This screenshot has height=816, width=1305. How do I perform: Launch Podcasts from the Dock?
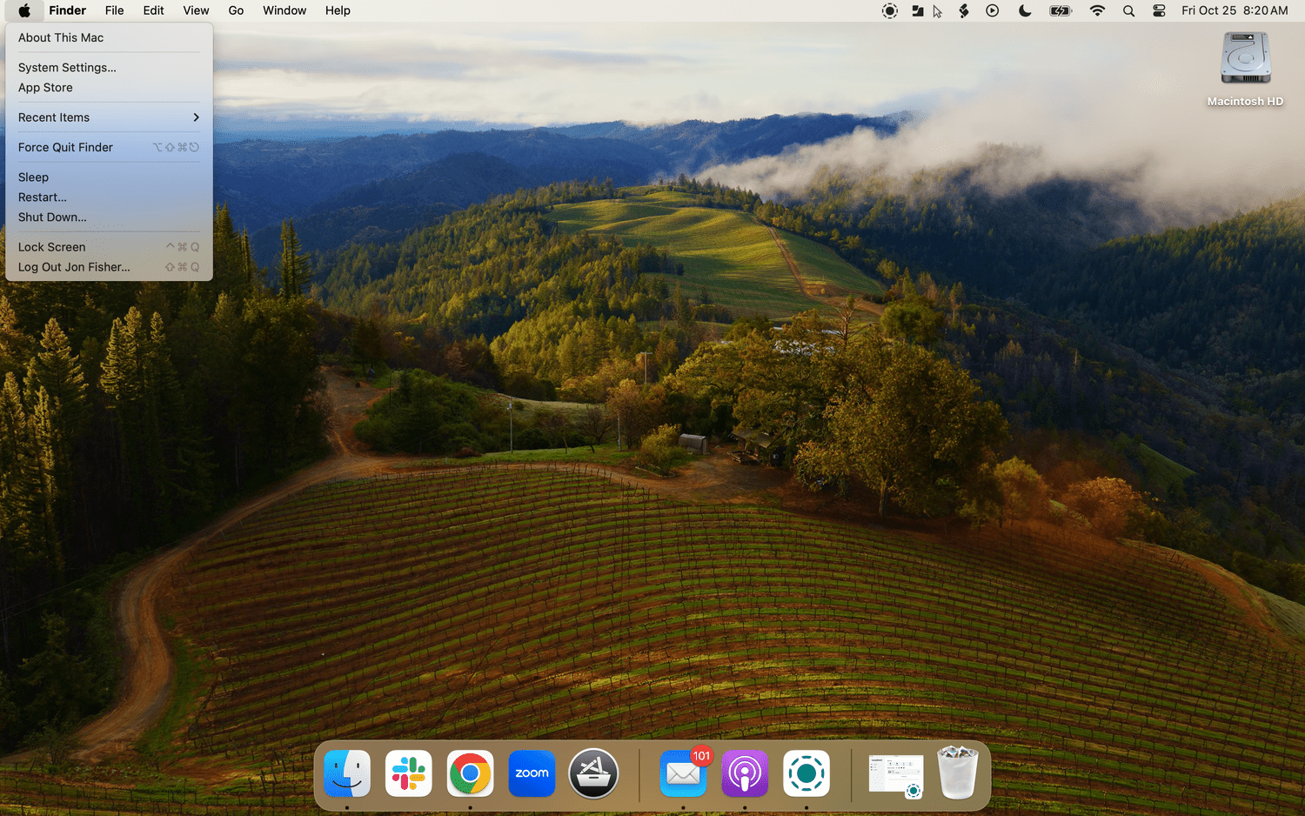(745, 773)
